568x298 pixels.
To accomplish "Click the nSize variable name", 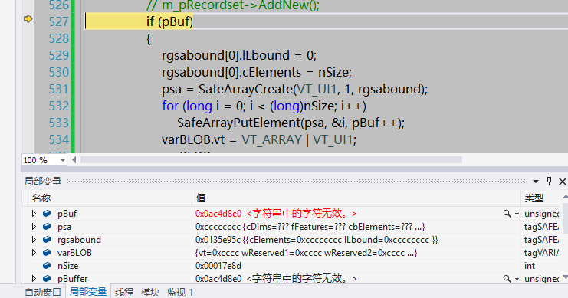I will coord(67,266).
